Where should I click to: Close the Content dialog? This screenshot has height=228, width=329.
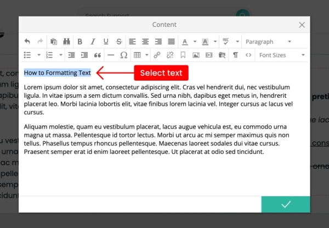pyautogui.click(x=302, y=25)
